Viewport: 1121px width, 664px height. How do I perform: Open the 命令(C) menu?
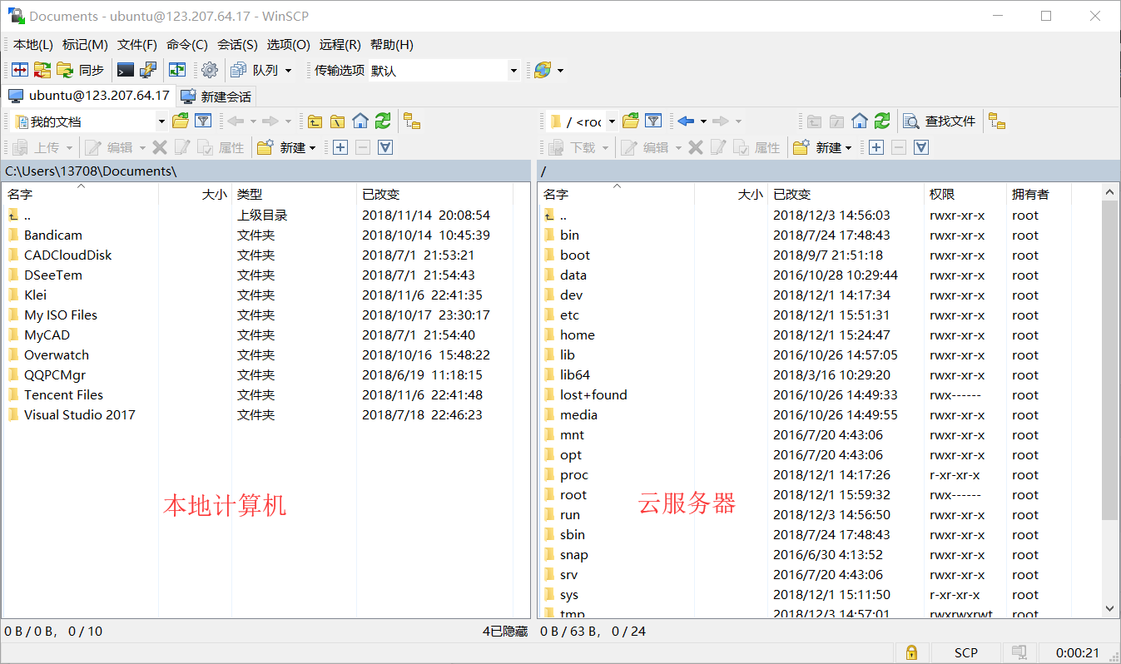click(x=187, y=45)
